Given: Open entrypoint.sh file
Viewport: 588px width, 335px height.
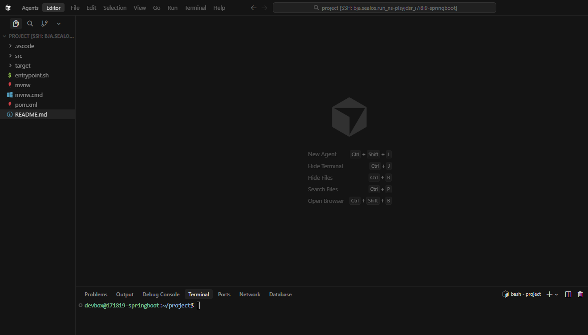Looking at the screenshot, I should (x=38, y=75).
